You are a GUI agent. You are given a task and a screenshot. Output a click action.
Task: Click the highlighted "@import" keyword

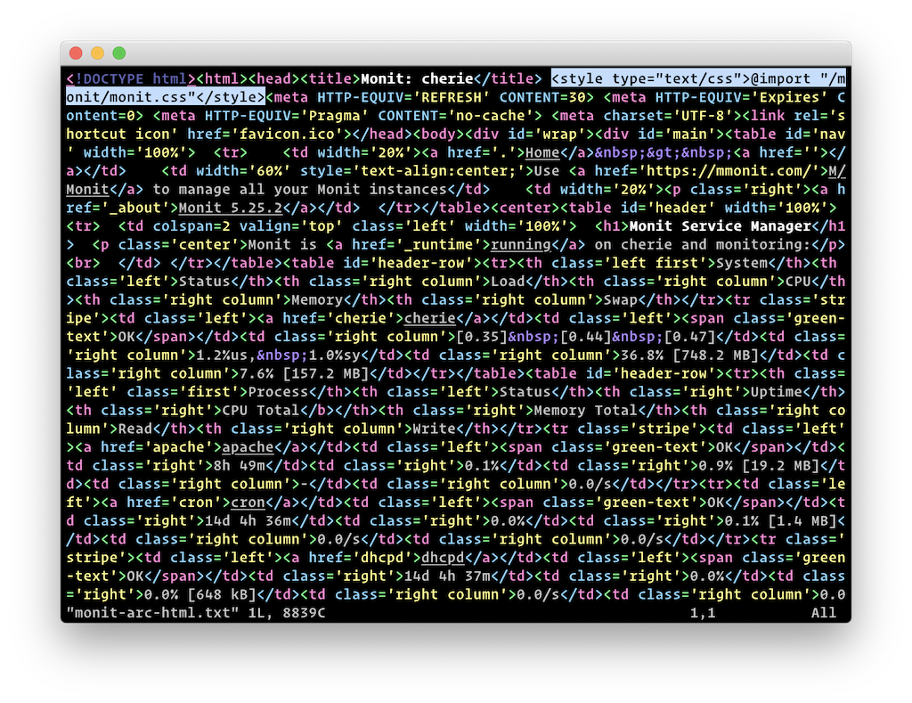point(781,78)
